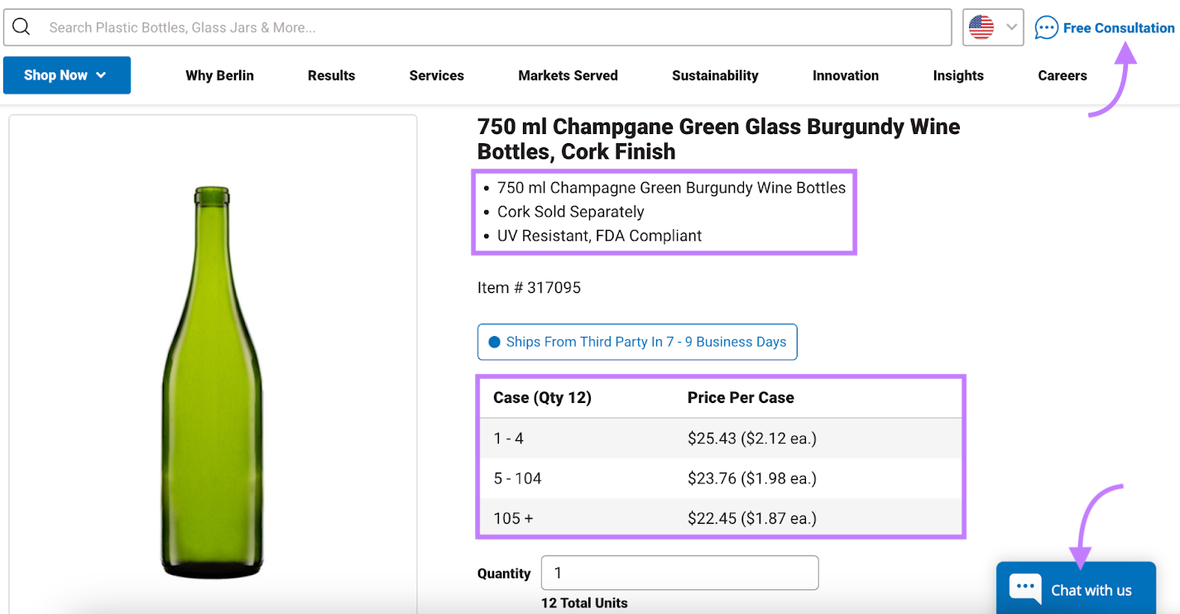Open the Insights section
Viewport: 1180px width, 614px height.
click(958, 75)
